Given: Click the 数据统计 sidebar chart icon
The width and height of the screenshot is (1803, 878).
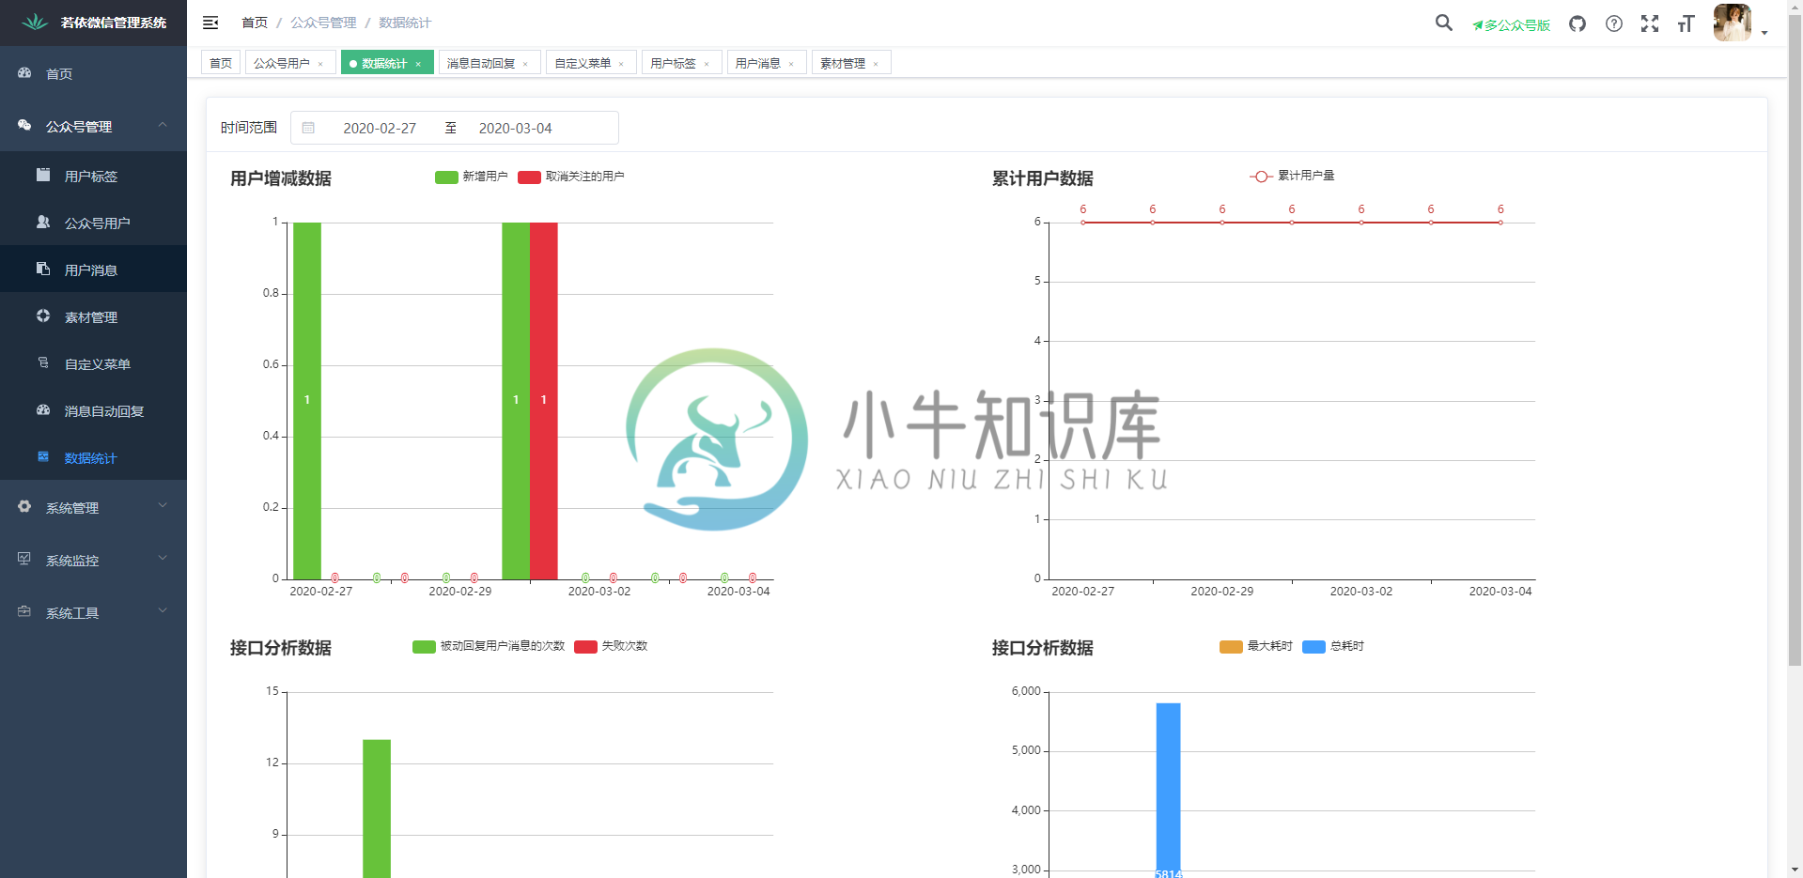Looking at the screenshot, I should (43, 456).
